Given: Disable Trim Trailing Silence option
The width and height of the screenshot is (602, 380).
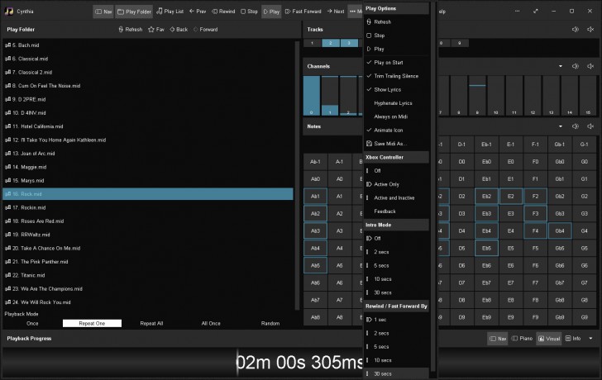Looking at the screenshot, I should tap(394, 76).
